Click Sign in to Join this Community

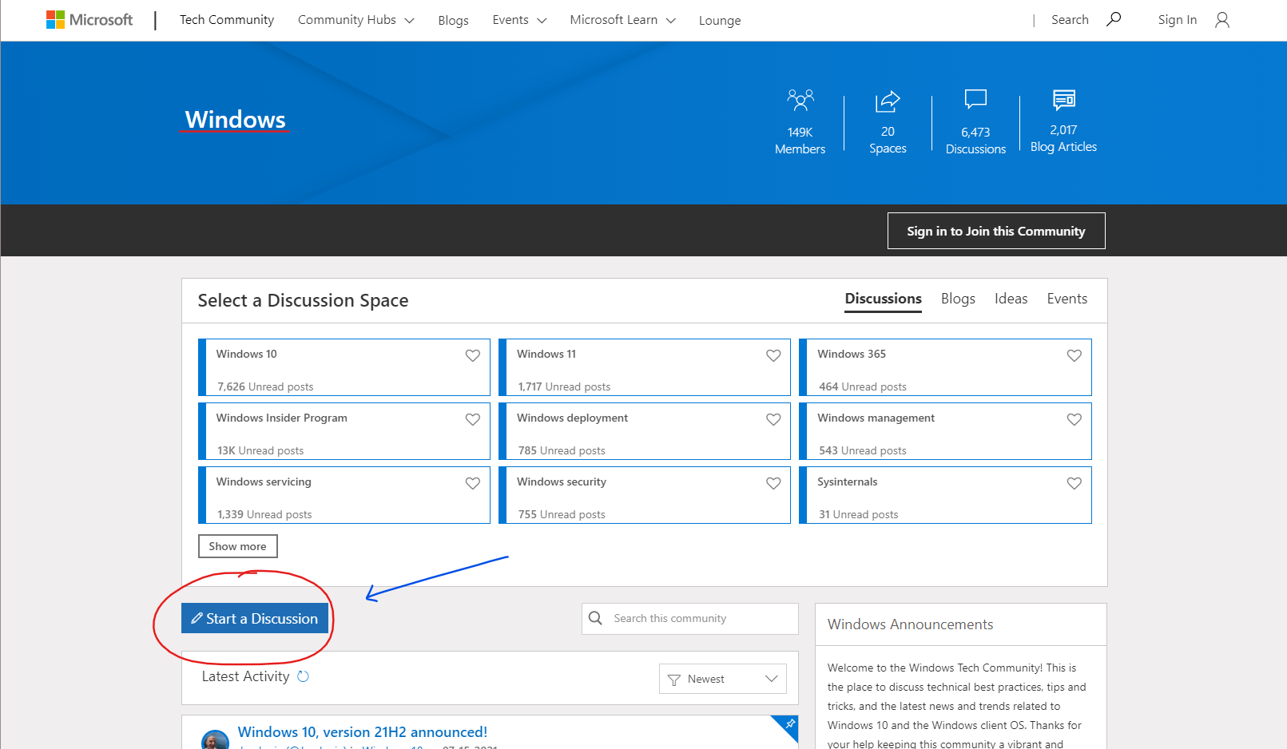point(996,231)
